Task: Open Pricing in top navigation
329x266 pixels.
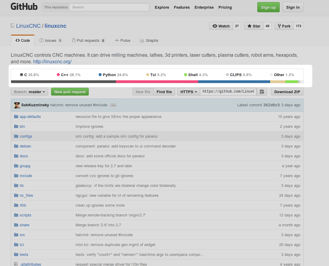Action: pyautogui.click(x=225, y=7)
